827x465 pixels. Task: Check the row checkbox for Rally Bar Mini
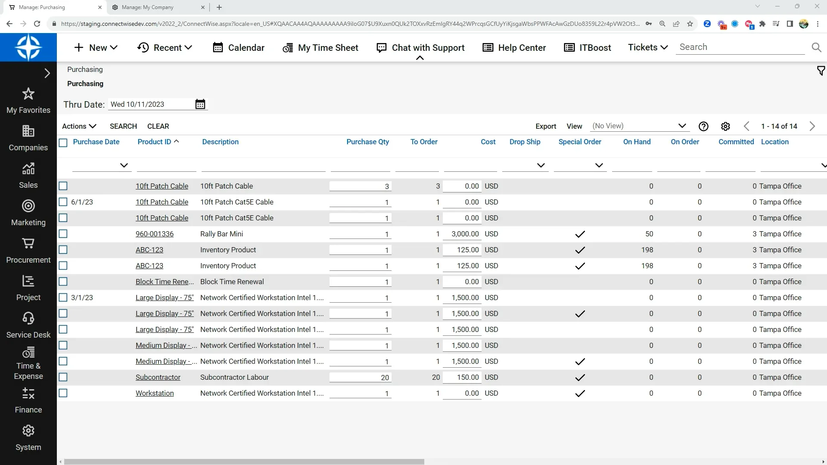coord(63,234)
